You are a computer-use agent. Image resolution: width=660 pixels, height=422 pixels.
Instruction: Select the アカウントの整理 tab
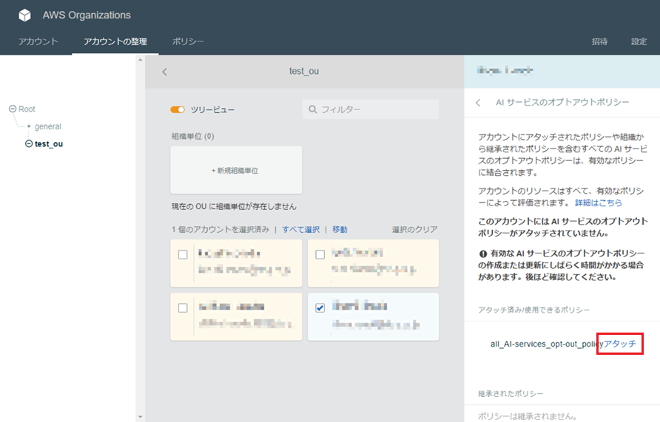pyautogui.click(x=115, y=41)
